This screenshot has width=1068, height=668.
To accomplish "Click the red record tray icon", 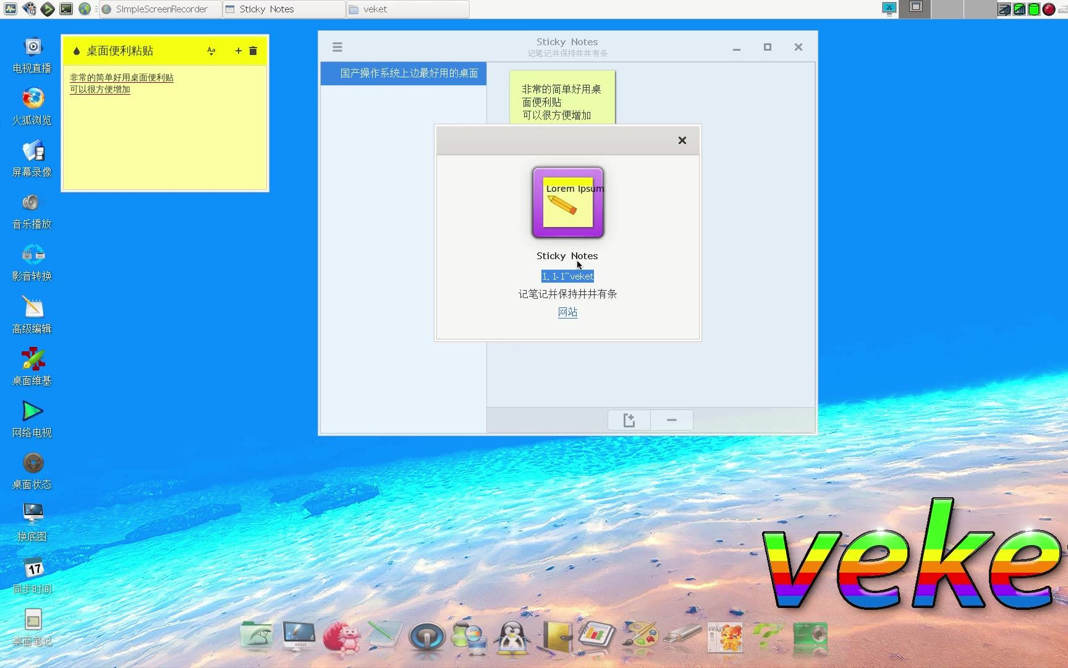I will 1049,9.
